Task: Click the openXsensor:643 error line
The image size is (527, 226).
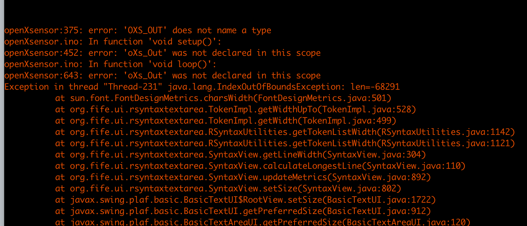Action: [x=162, y=76]
